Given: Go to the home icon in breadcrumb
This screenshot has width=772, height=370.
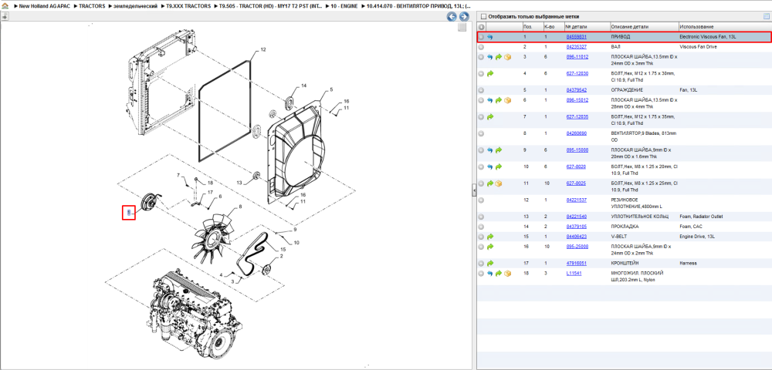Looking at the screenshot, I should [5, 6].
